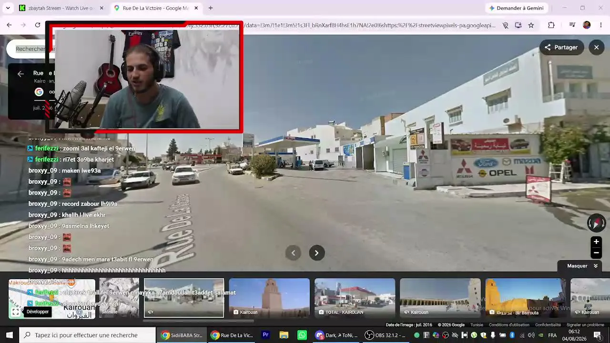Click the camera-blocked icon in address bar
Screen dimensions: 610x343
506,25
